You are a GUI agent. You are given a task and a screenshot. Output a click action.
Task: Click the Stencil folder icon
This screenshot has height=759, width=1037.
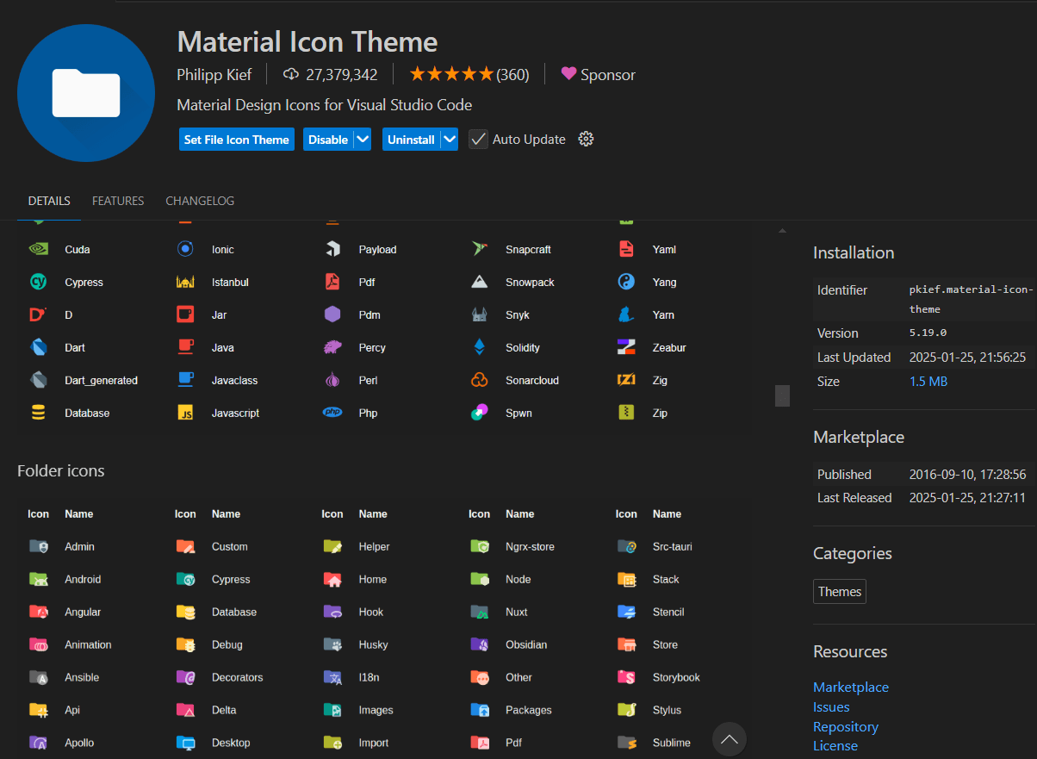click(626, 612)
